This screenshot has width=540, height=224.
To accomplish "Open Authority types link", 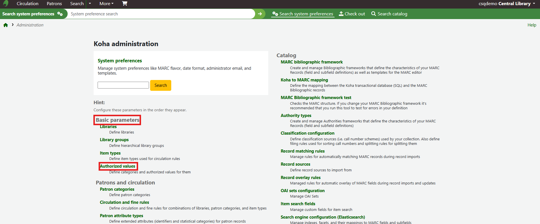I will click(x=296, y=116).
